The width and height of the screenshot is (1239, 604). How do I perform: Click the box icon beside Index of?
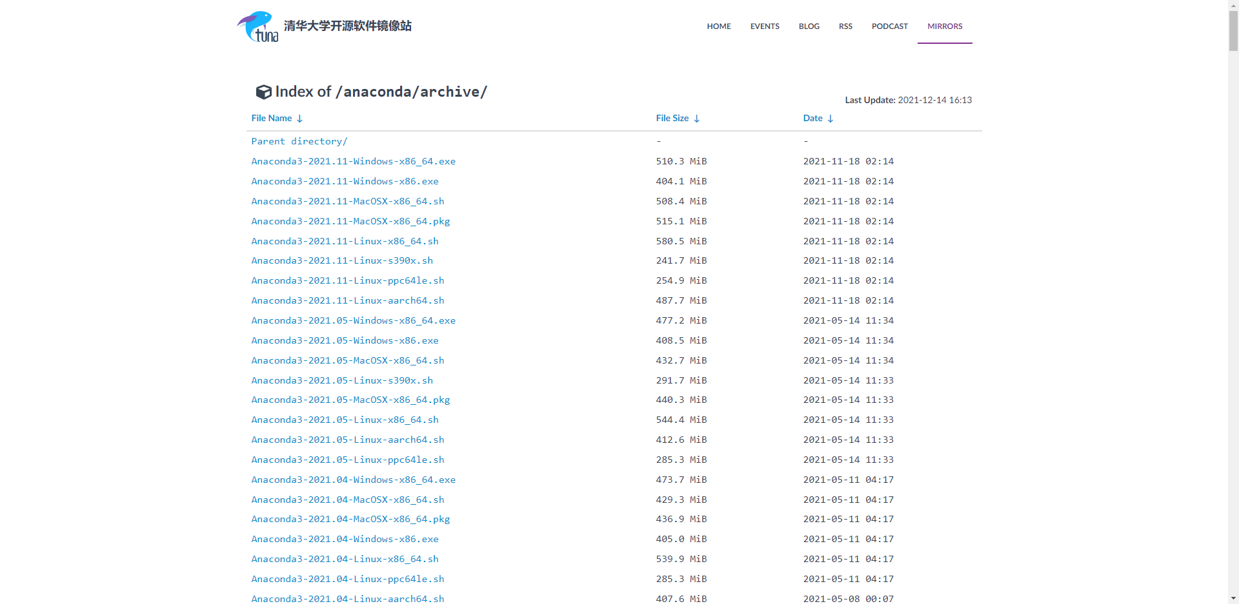pos(263,92)
